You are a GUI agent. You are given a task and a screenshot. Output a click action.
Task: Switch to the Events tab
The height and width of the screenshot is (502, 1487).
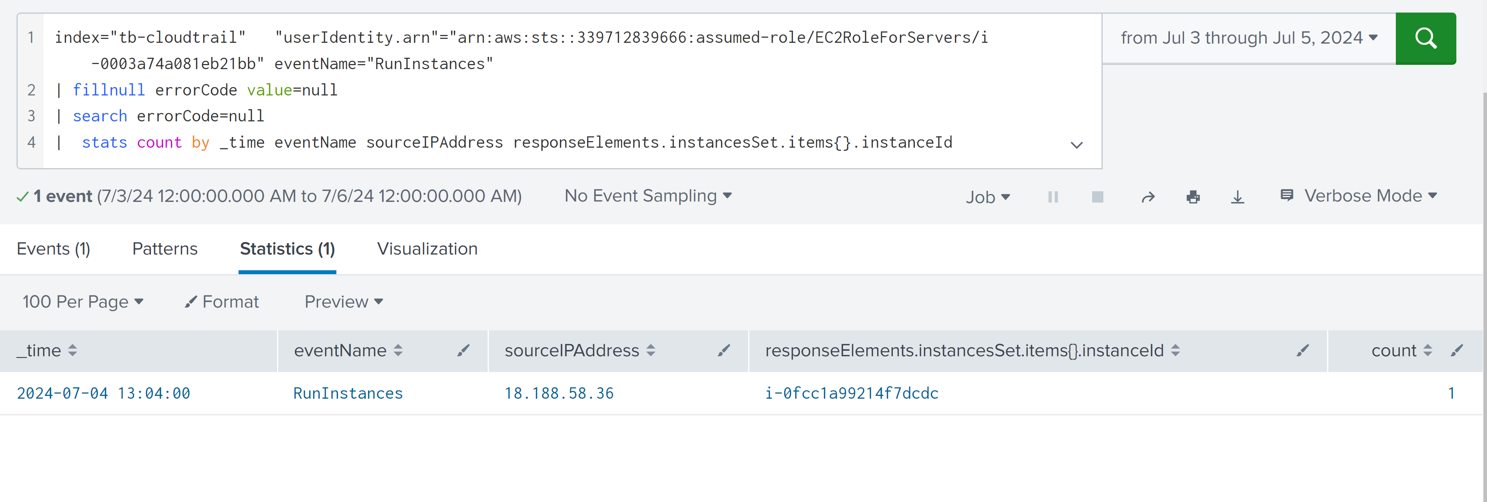53,249
